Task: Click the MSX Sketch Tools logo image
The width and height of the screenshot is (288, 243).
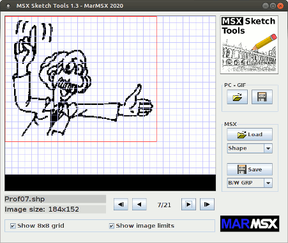Action: coord(249,45)
